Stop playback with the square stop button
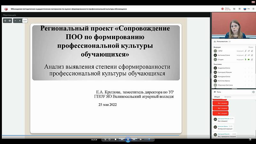The image size is (256, 144). point(116,140)
